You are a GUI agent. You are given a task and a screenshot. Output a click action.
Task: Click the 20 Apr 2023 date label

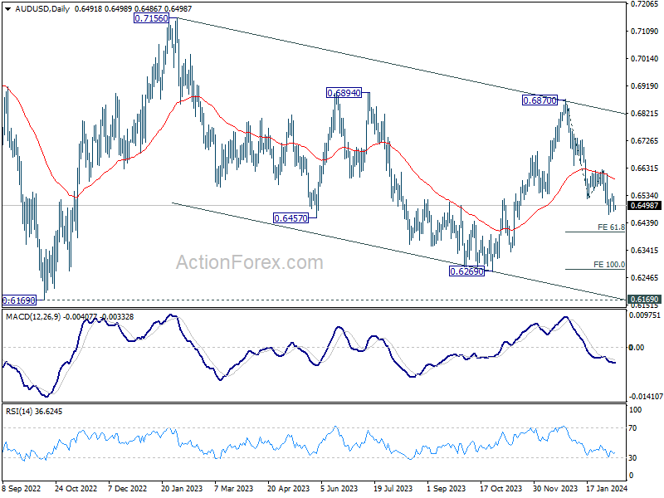pos(288,488)
